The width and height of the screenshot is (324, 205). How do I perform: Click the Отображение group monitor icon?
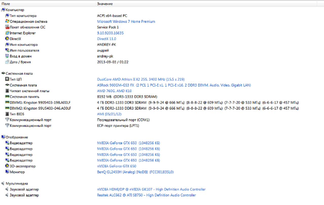pos(3,137)
